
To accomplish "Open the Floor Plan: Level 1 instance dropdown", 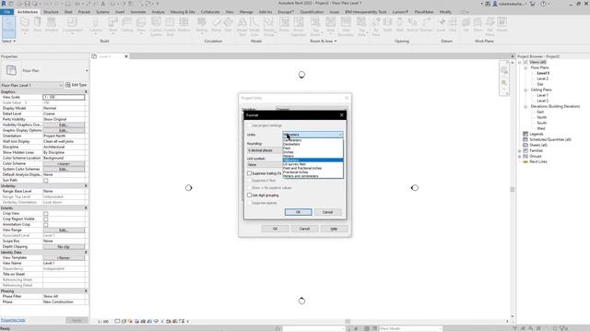I will point(31,85).
